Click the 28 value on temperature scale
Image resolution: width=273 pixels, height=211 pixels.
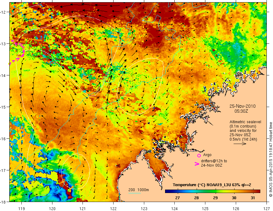click(196, 198)
